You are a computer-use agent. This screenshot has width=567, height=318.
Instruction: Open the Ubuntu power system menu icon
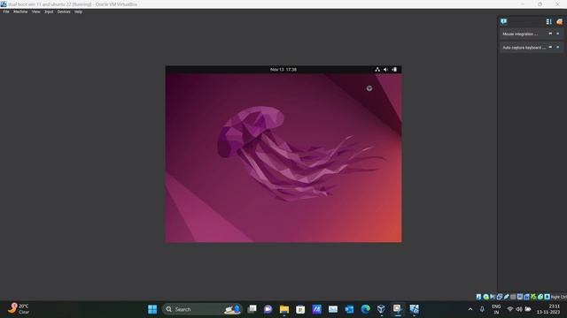[394, 70]
